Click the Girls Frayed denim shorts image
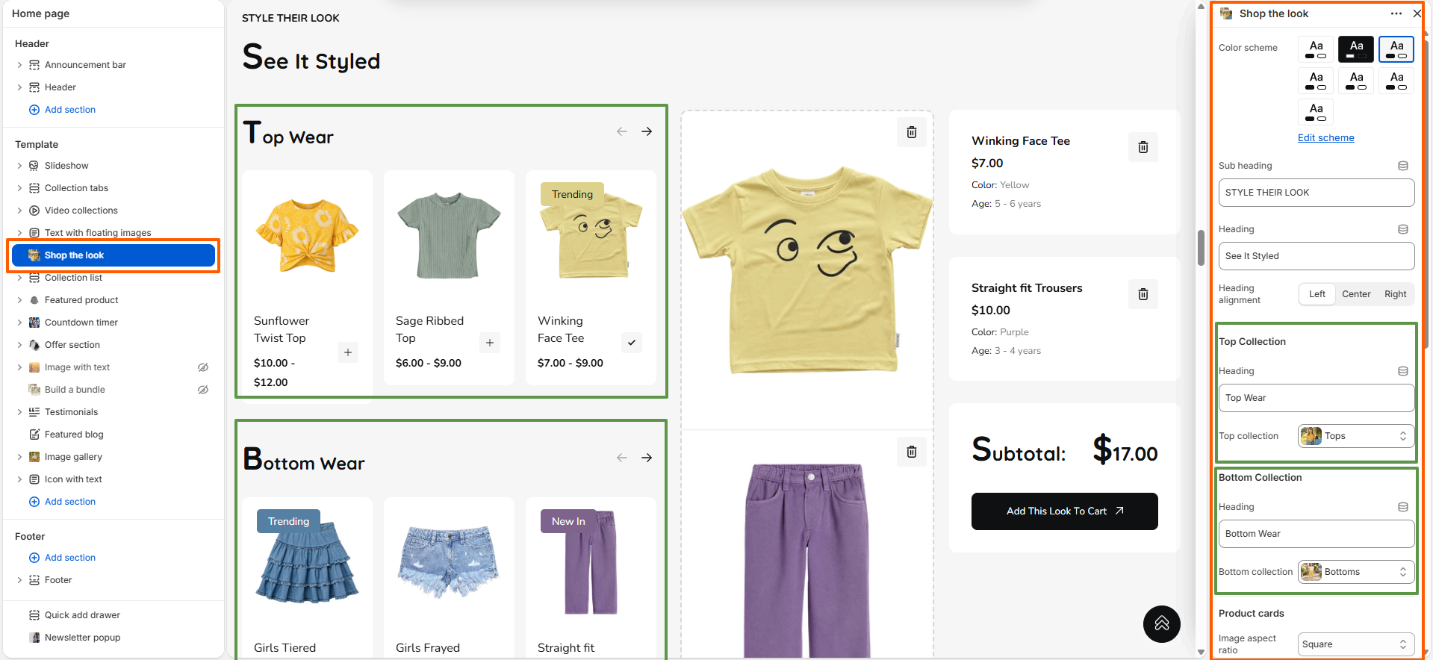1433x660 pixels. [x=448, y=561]
